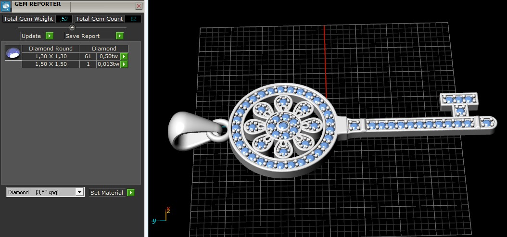Image resolution: width=507 pixels, height=237 pixels.
Task: Click the Total Gem Weight label
Action: [28, 19]
